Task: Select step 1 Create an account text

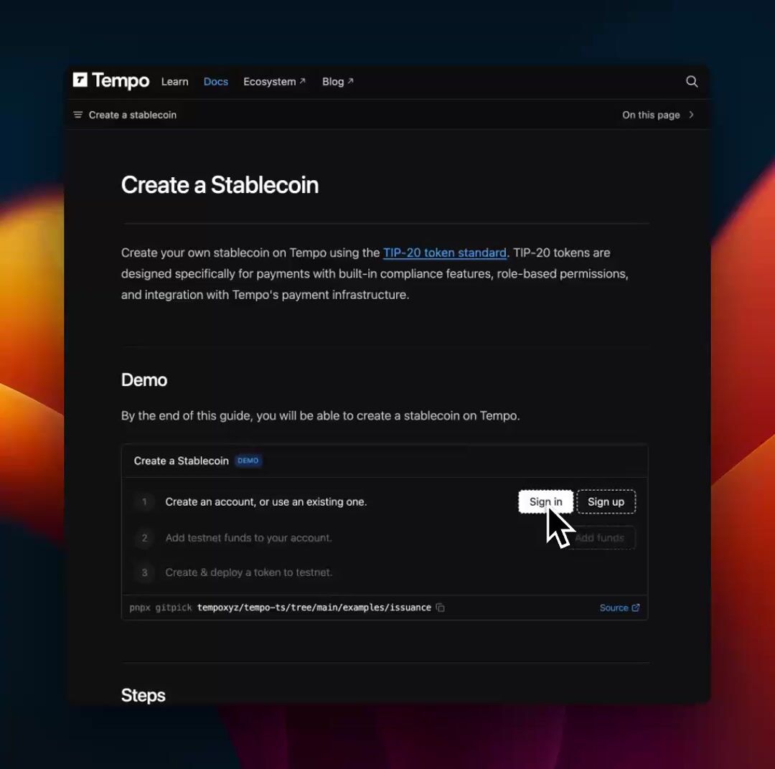Action: click(x=266, y=501)
